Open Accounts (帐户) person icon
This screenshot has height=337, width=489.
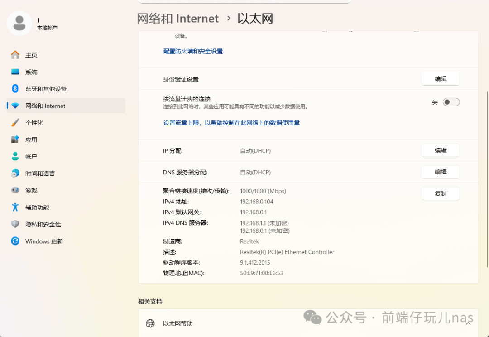click(15, 156)
